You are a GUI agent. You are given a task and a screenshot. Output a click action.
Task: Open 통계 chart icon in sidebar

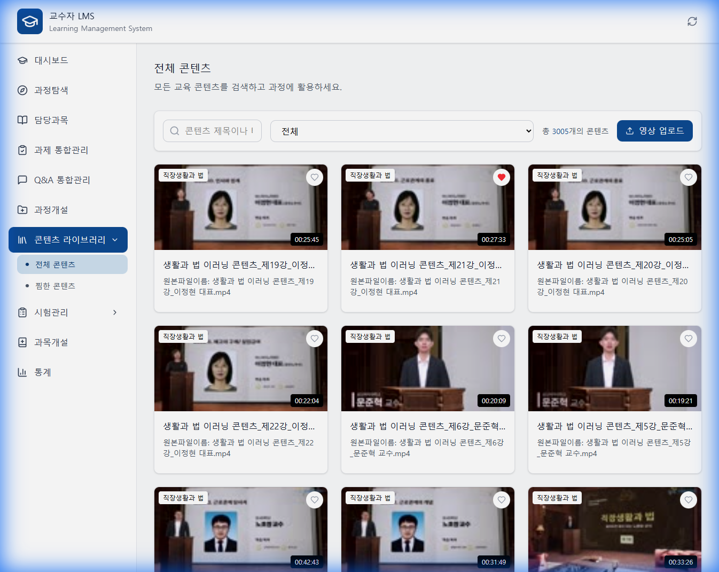[22, 372]
